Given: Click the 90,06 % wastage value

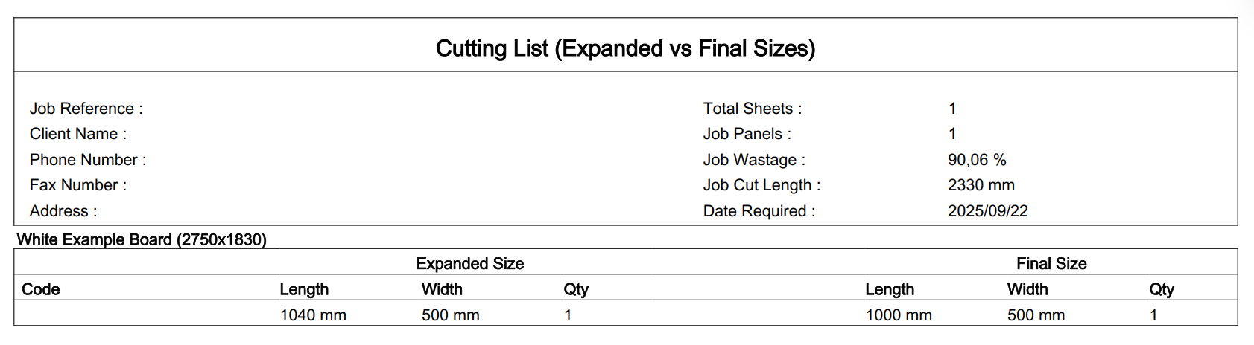Looking at the screenshot, I should 977,160.
